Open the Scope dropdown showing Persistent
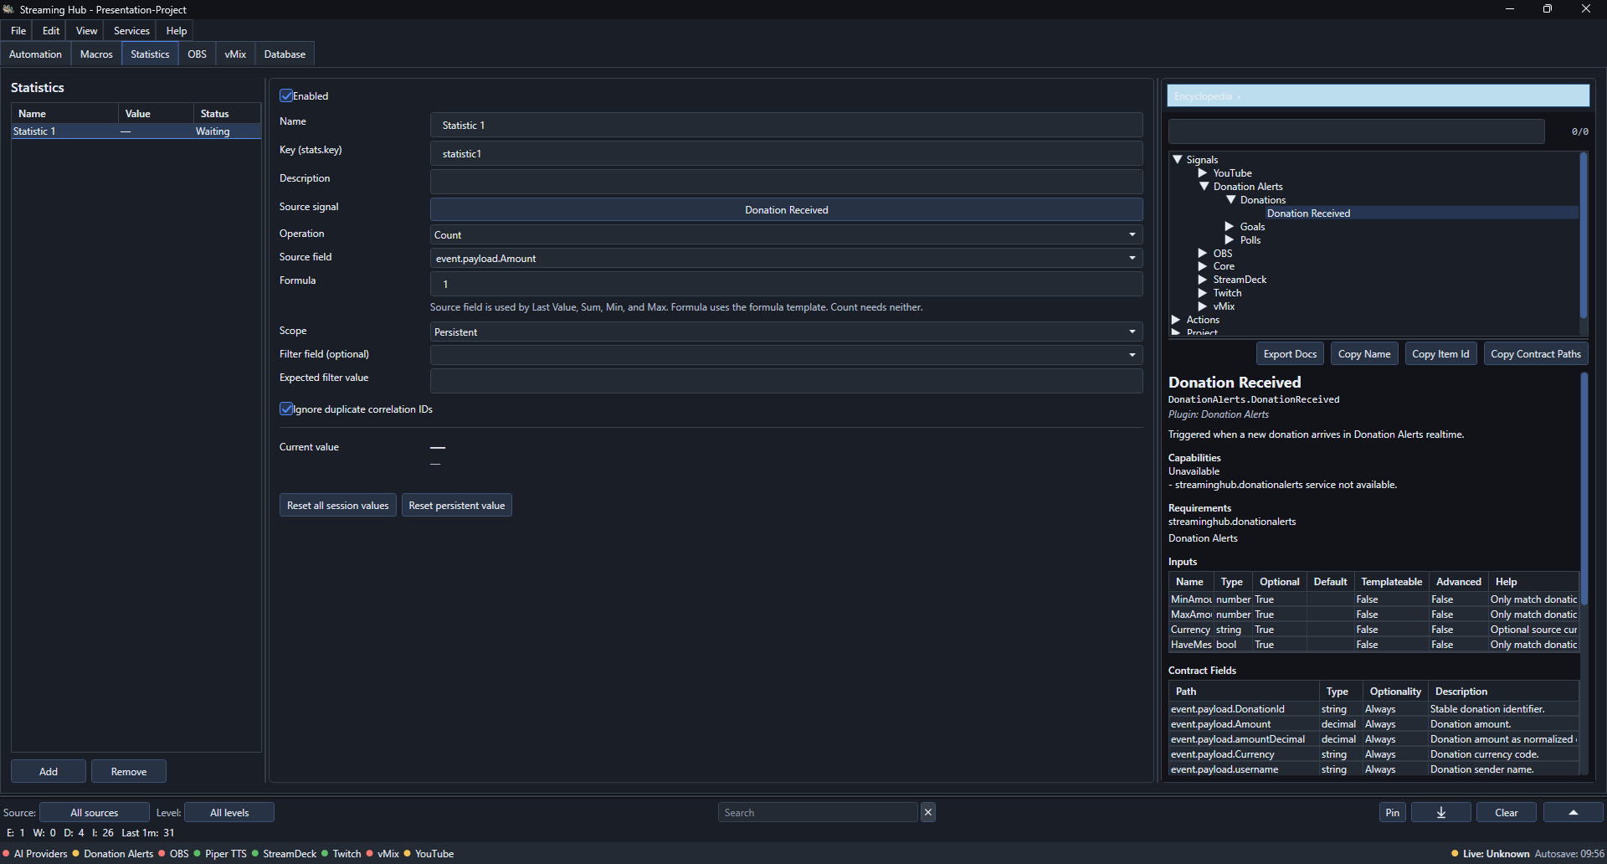 click(786, 332)
